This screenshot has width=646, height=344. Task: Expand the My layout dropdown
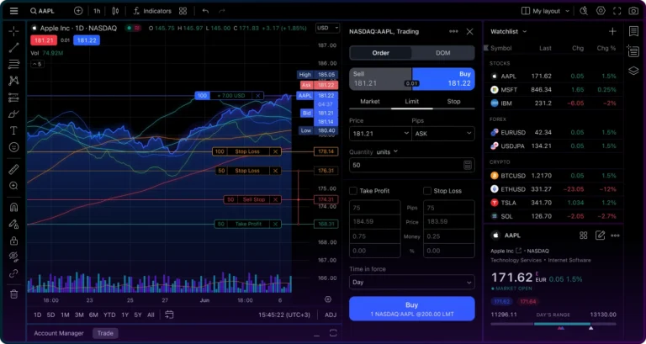coord(545,11)
